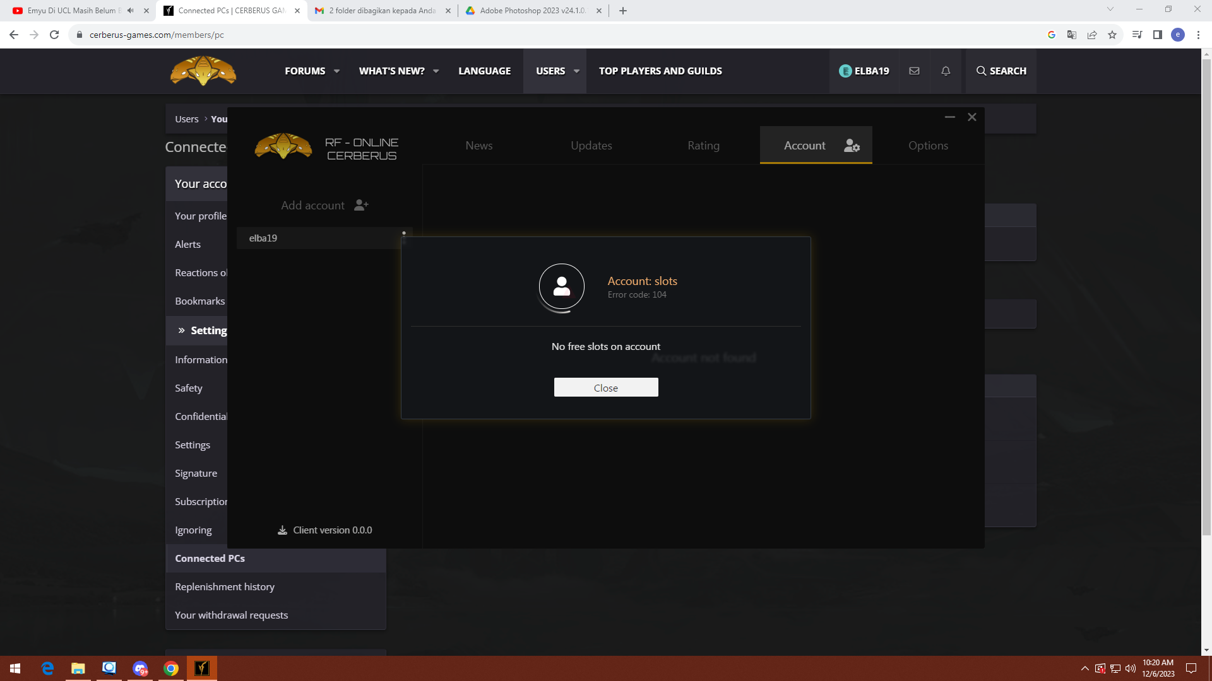This screenshot has height=681, width=1212.
Task: Open Ignoring in the sidebar
Action: tap(193, 530)
